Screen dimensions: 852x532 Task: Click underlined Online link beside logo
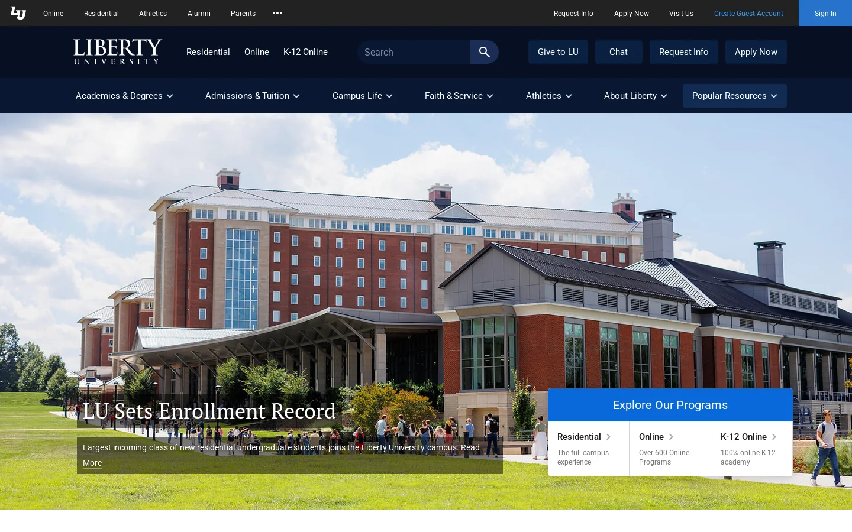257,52
